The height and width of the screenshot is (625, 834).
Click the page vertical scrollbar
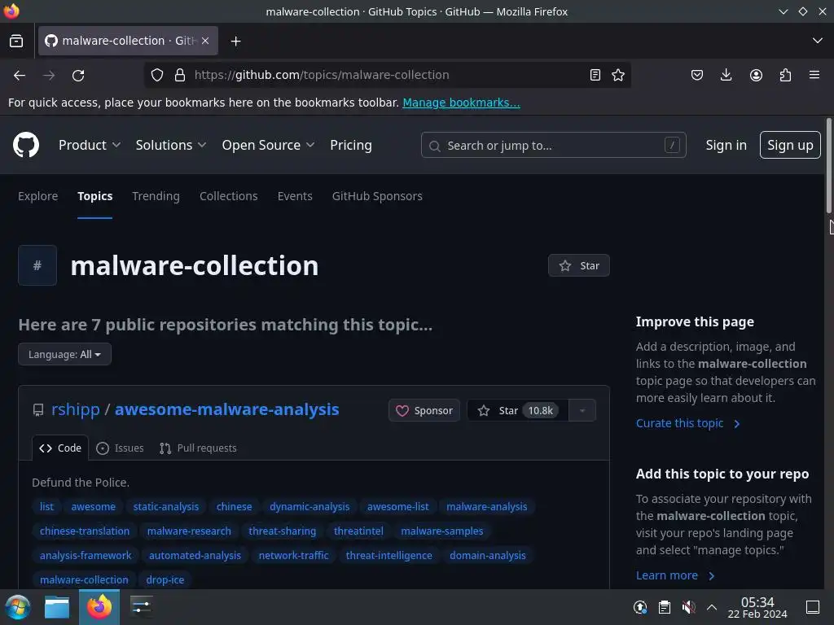tap(828, 164)
